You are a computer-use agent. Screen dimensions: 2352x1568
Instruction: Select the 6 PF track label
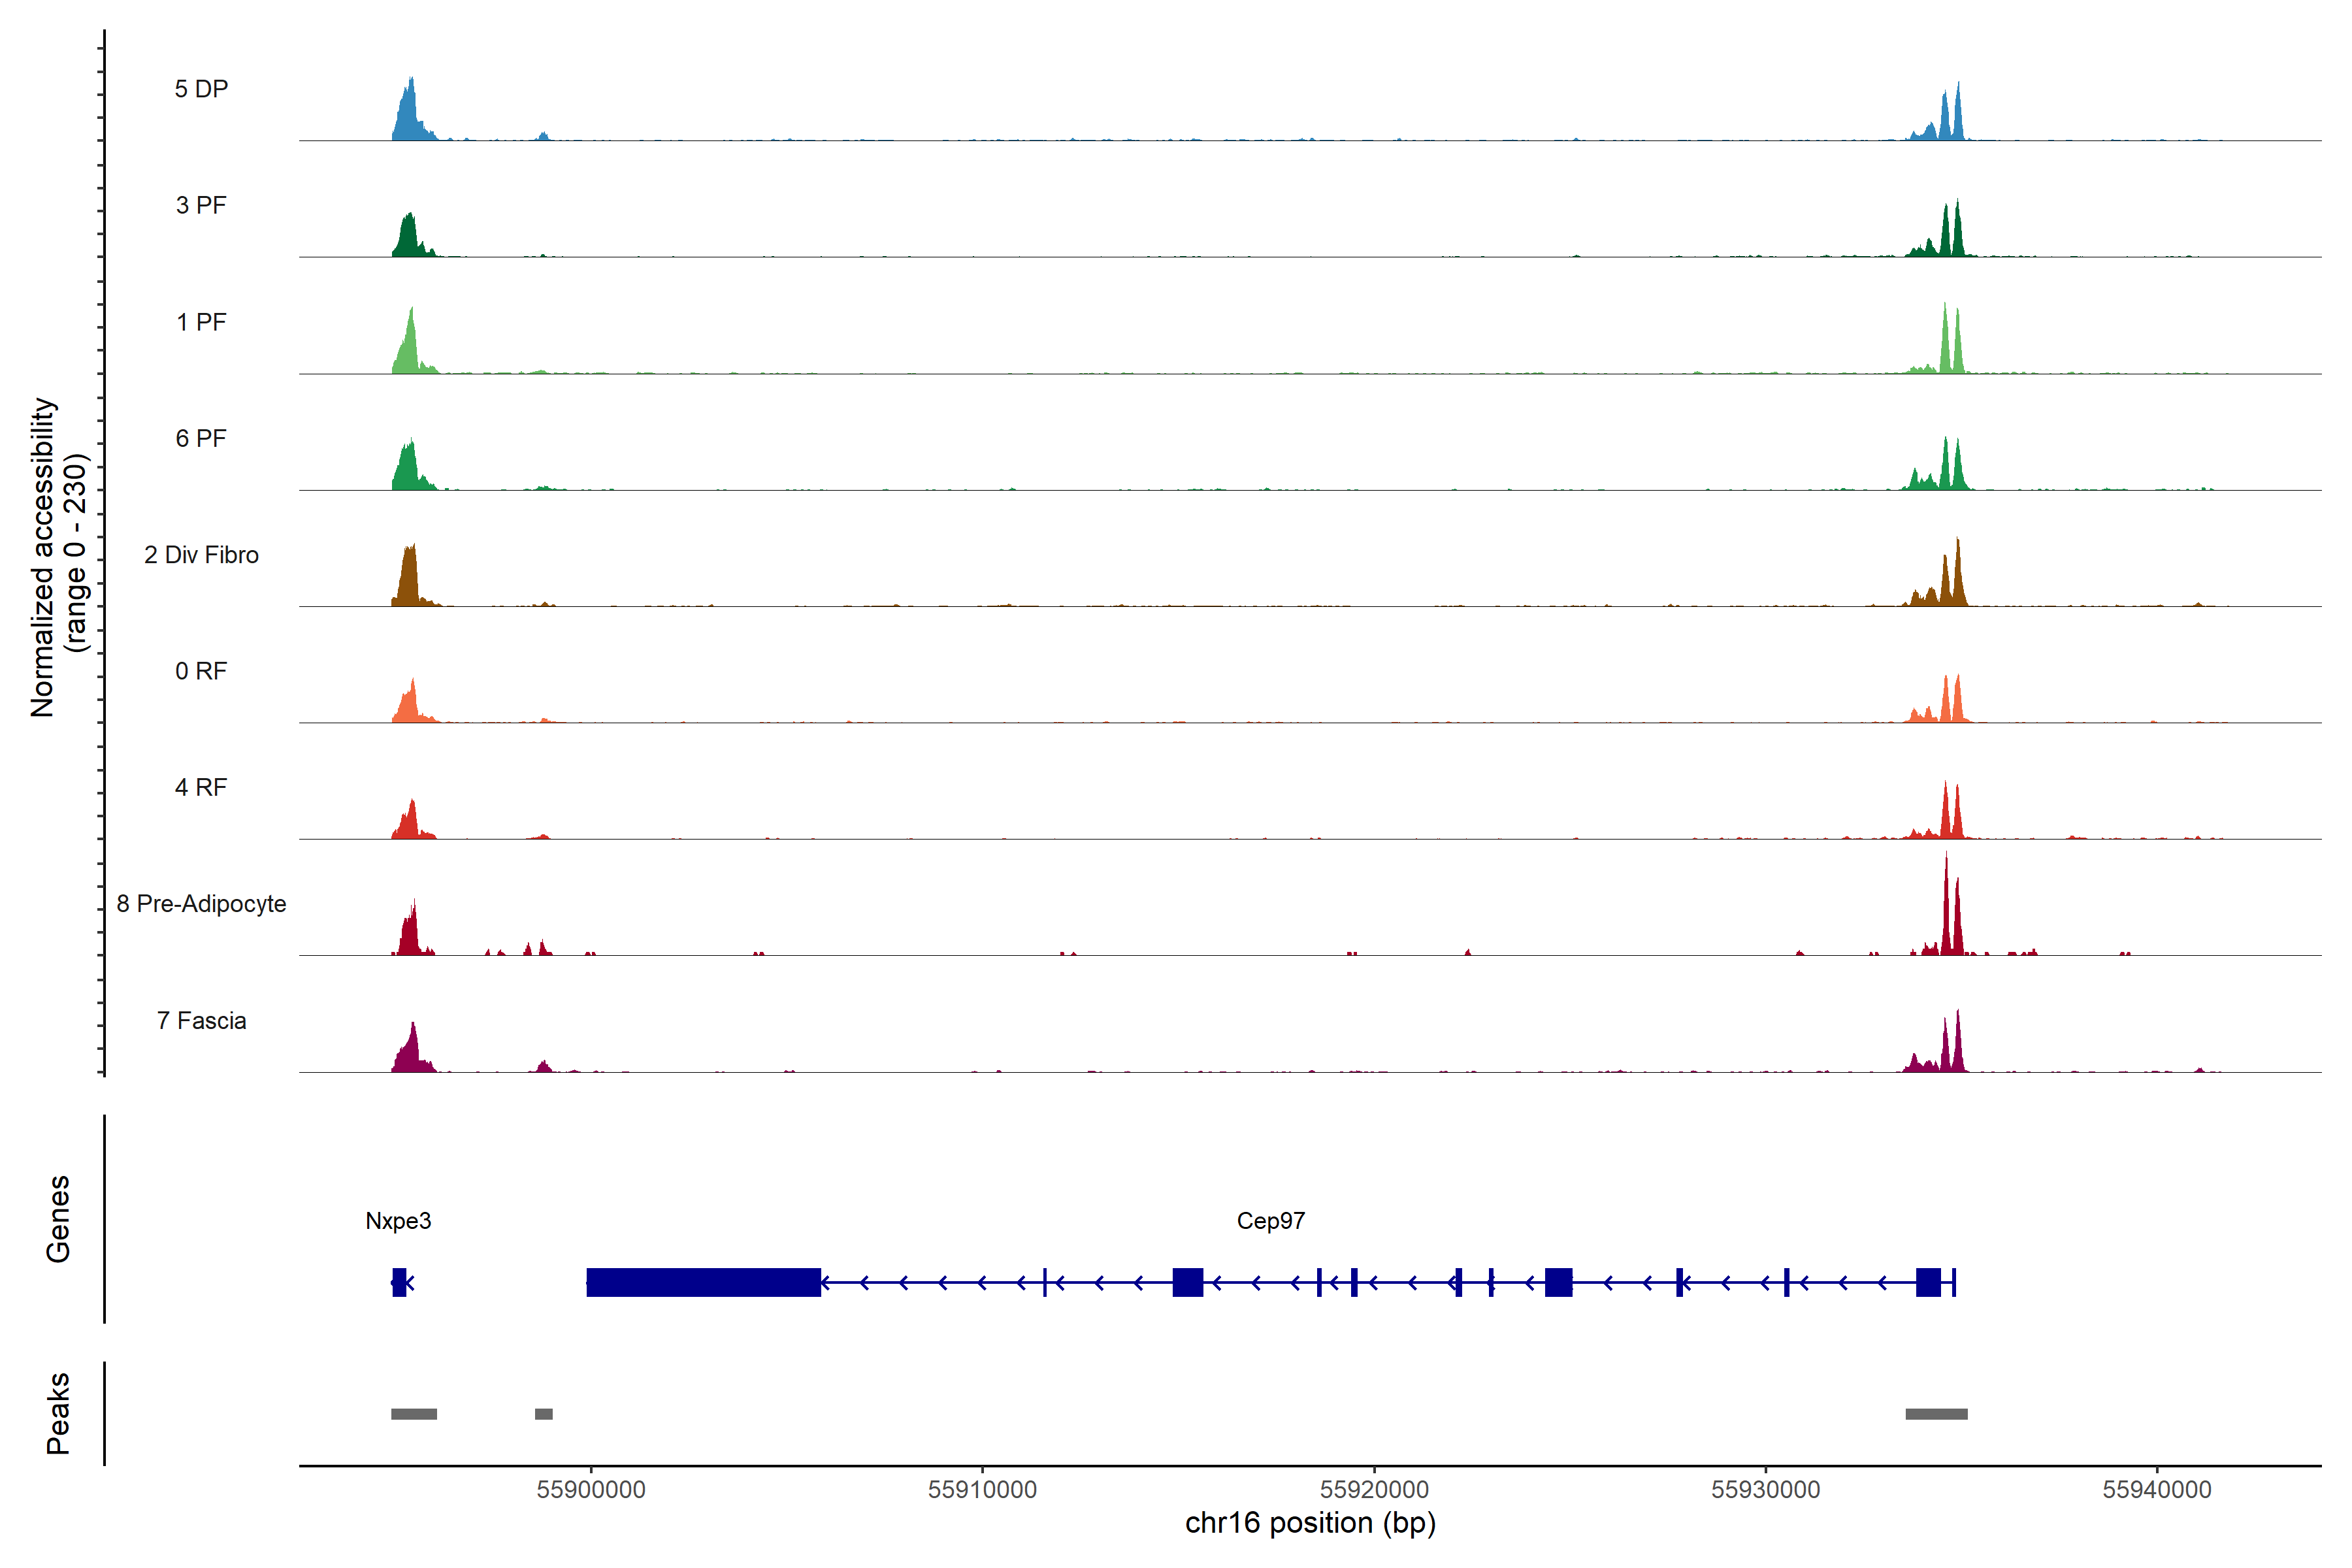pyautogui.click(x=201, y=438)
